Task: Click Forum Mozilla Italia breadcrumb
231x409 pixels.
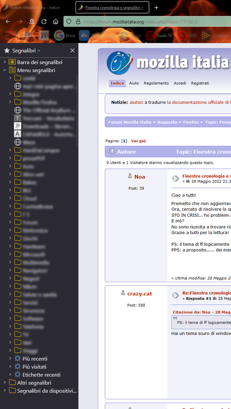Action: coord(130,122)
